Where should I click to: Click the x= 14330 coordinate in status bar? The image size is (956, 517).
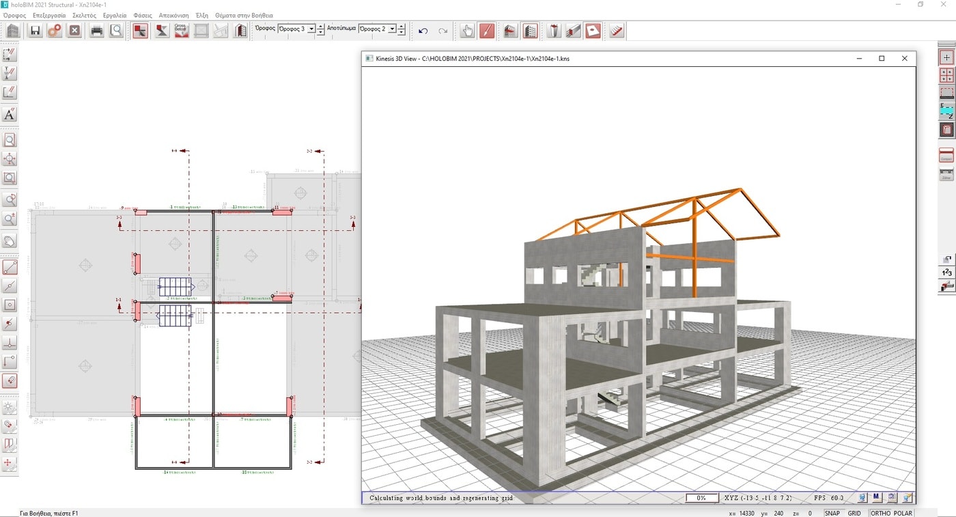tap(742, 513)
